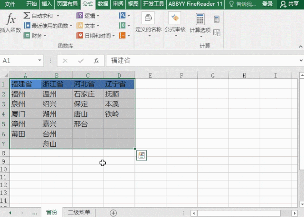This screenshot has height=217, width=304.
Task: Select cell containing 莆田
Action: tap(25, 134)
